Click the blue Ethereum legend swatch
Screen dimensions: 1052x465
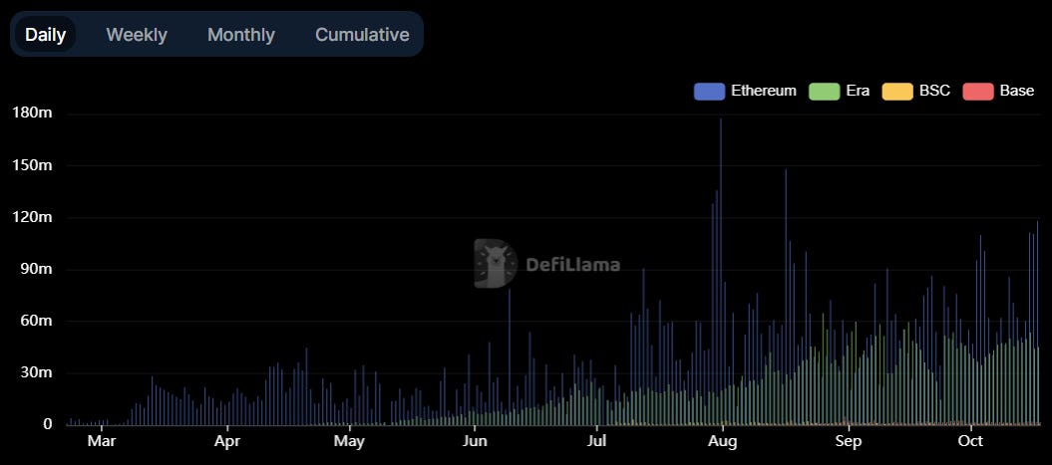(x=708, y=92)
